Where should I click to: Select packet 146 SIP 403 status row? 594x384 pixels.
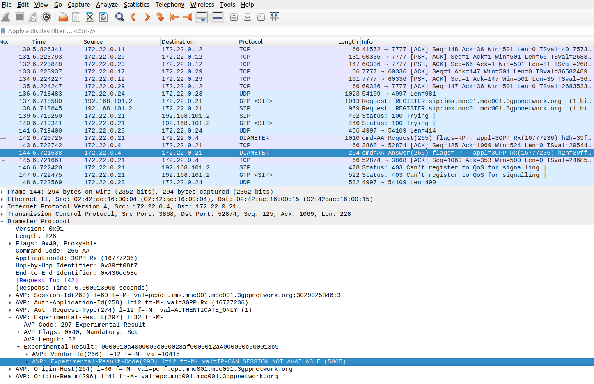click(x=297, y=167)
